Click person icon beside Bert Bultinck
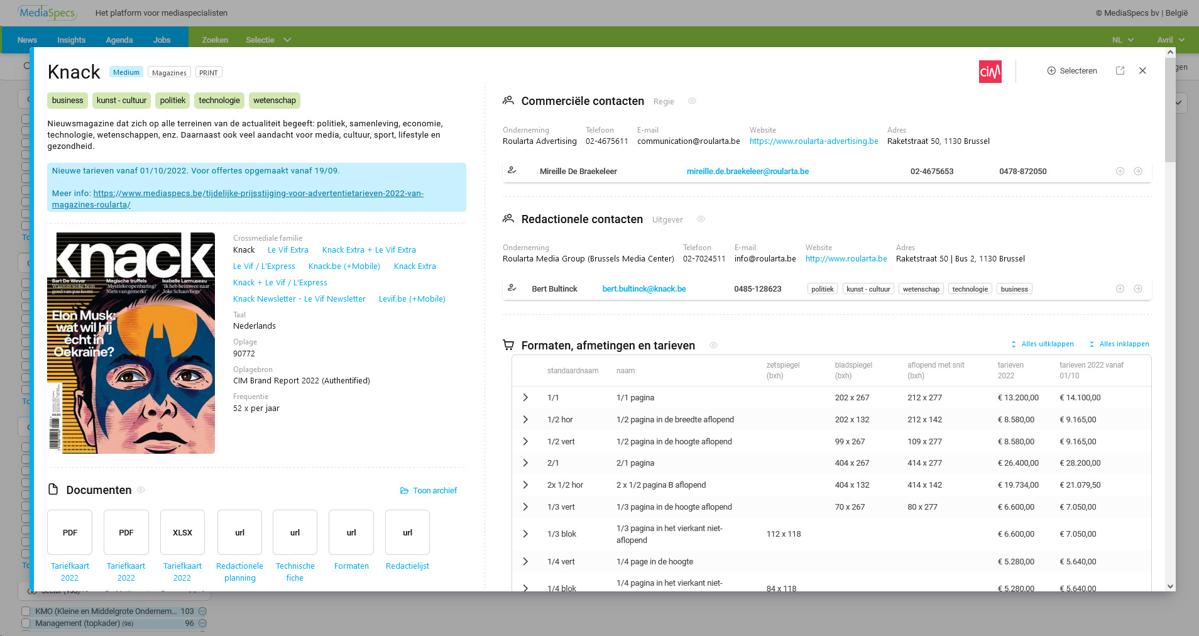The image size is (1199, 636). 512,288
